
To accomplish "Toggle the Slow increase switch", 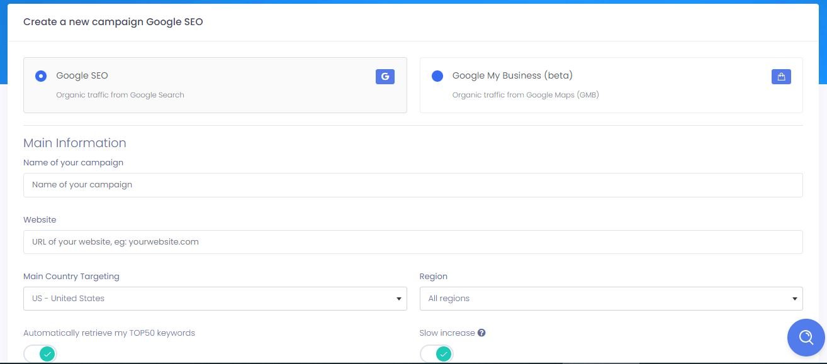I will tap(437, 354).
